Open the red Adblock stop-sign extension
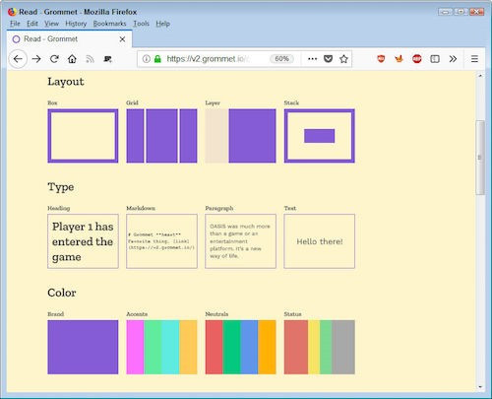The width and height of the screenshot is (492, 399). 417,59
